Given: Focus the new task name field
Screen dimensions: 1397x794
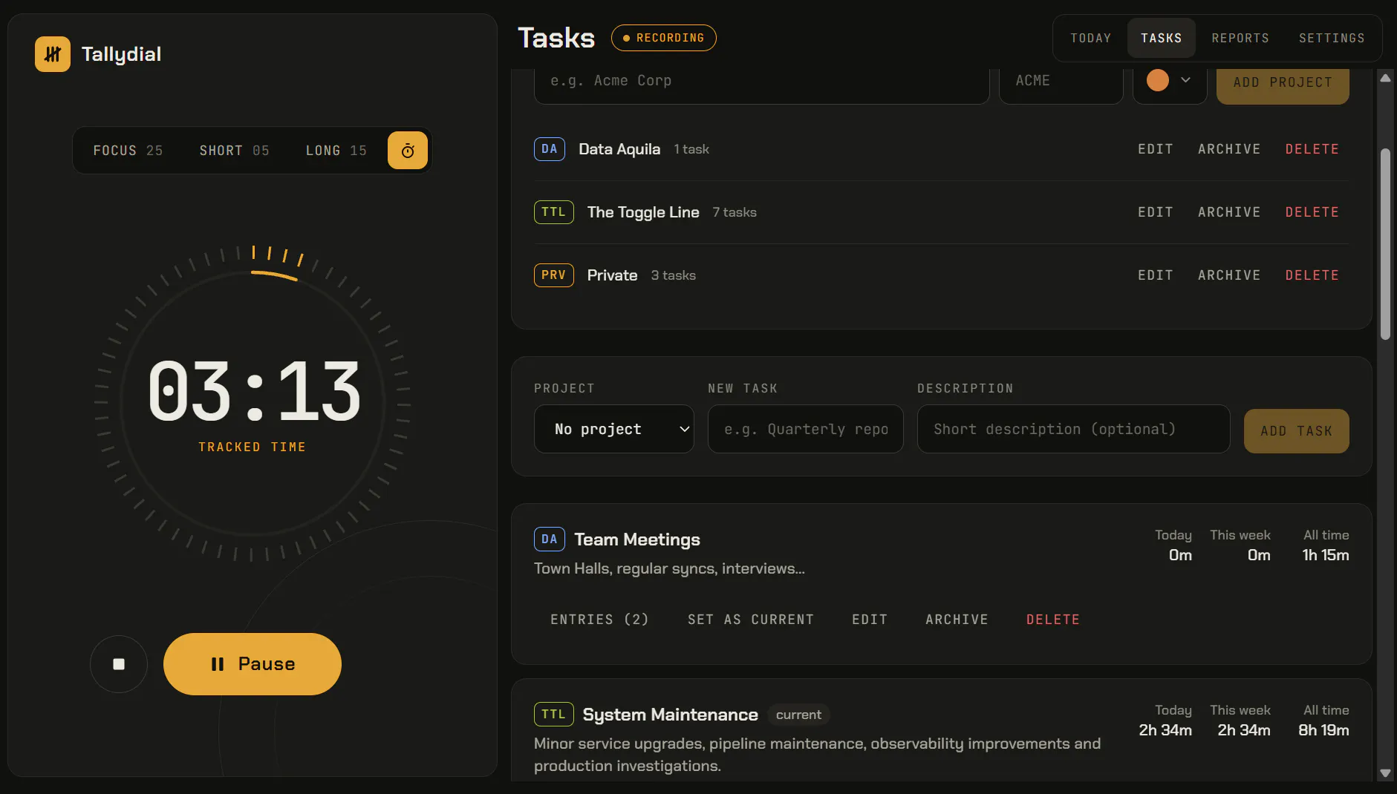Looking at the screenshot, I should [x=806, y=429].
